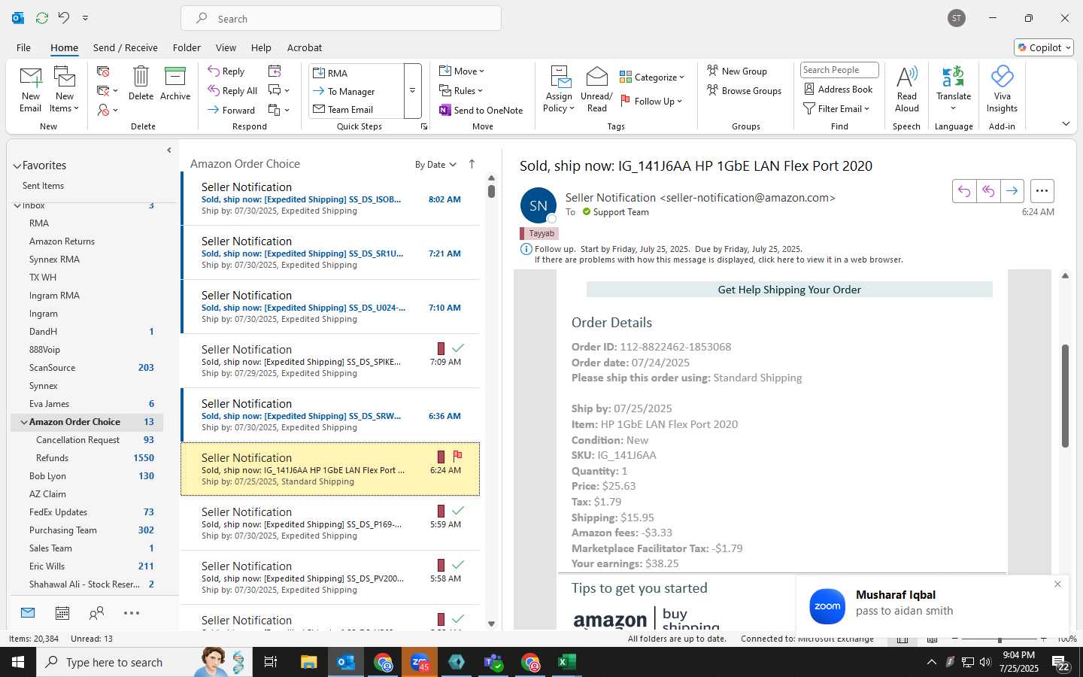1083x677 pixels.
Task: Open File Explorer from the taskbar
Action: [309, 662]
